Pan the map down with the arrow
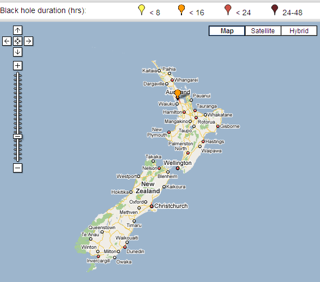 click(x=17, y=52)
